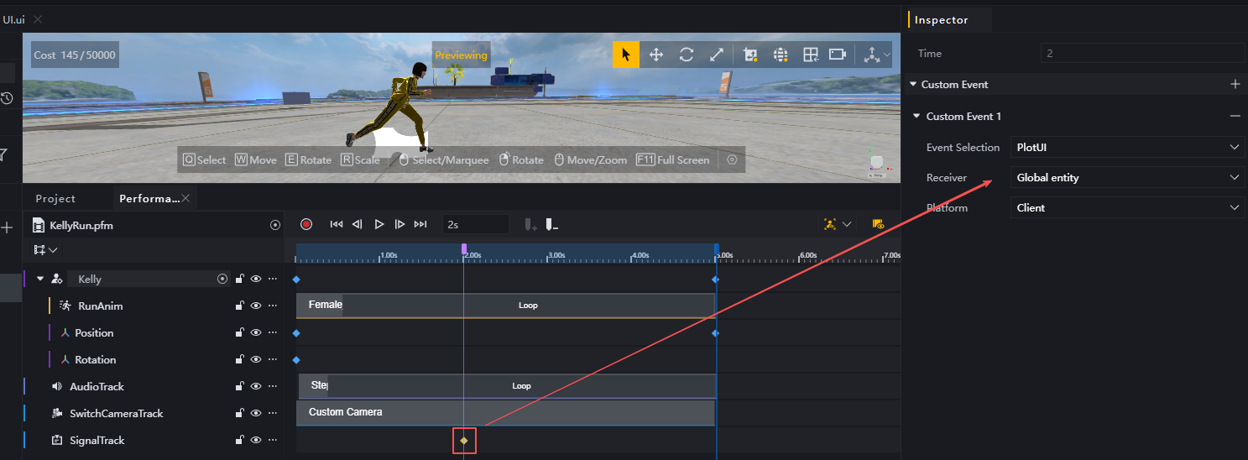
Task: Collapse the Kelly track group
Action: (x=40, y=279)
